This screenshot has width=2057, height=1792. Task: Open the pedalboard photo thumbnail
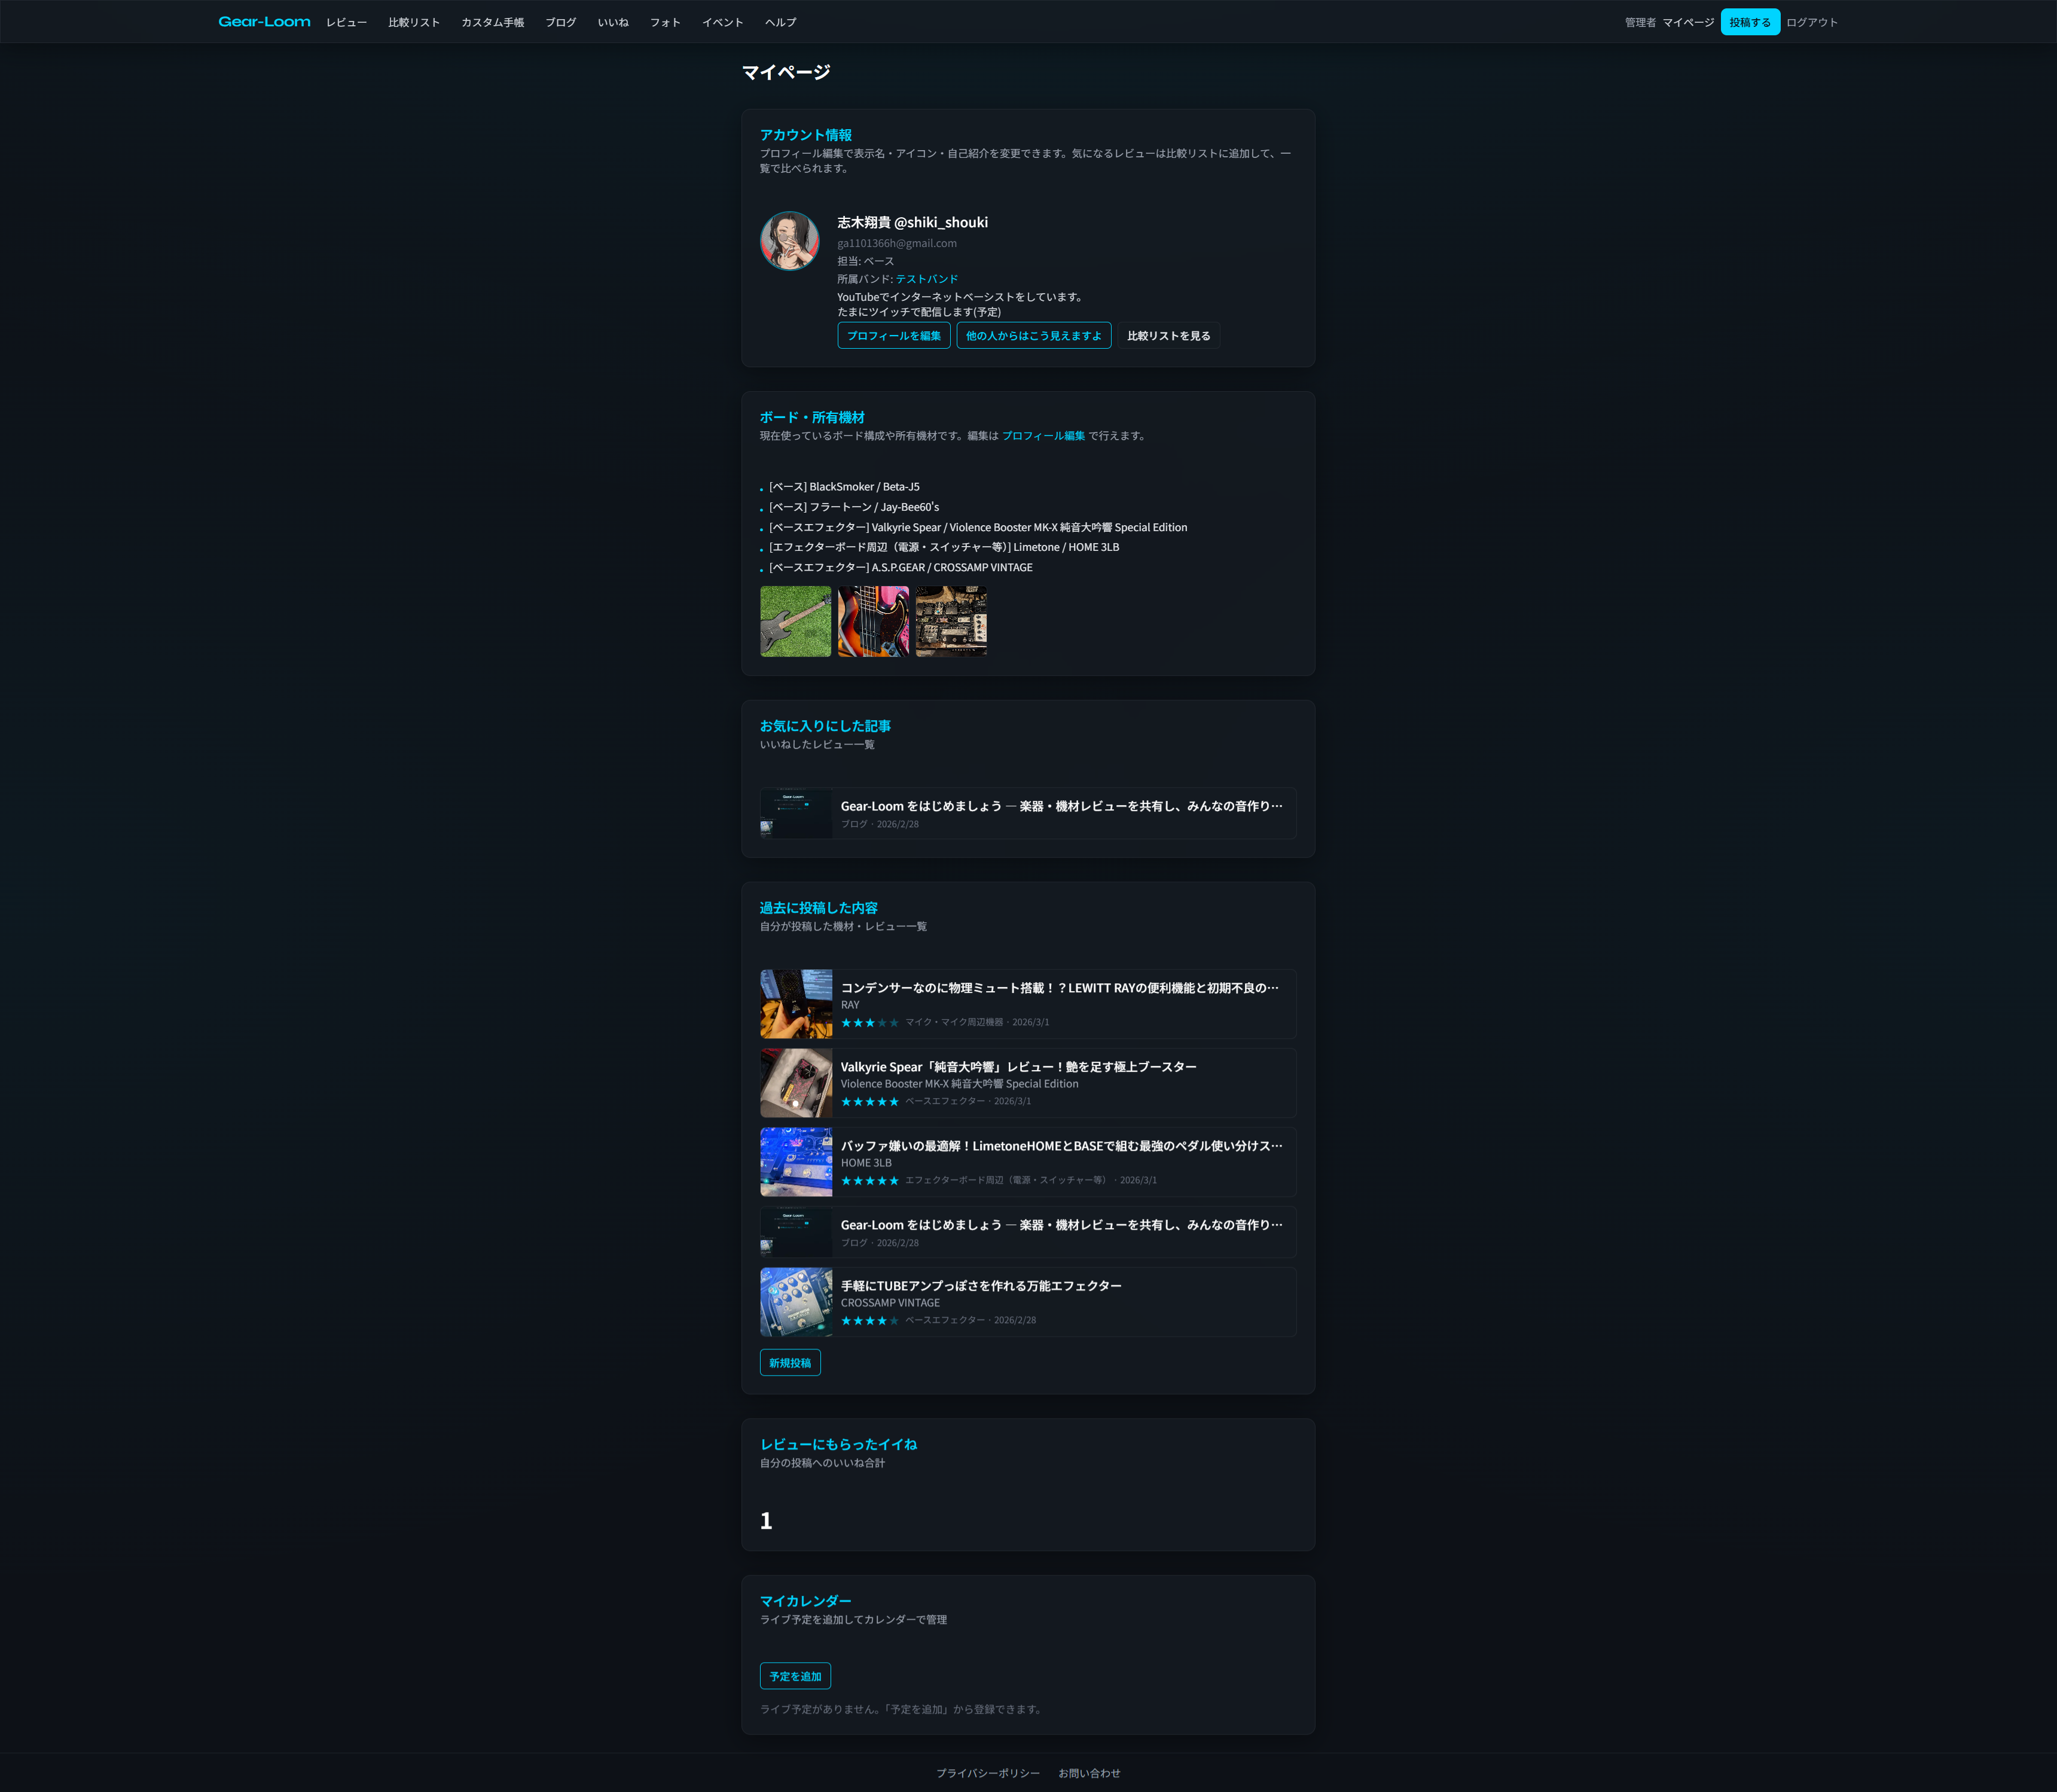pyautogui.click(x=951, y=621)
